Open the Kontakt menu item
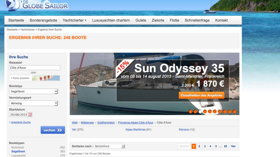280x157 pixels. (x=222, y=20)
